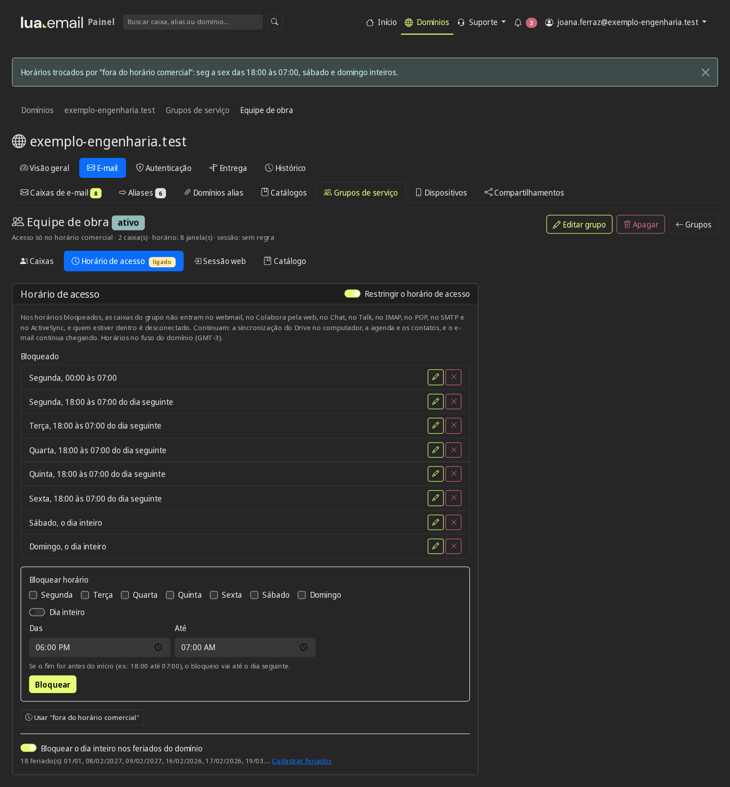Check the Segunda checkbox
The image size is (730, 787).
[33, 595]
